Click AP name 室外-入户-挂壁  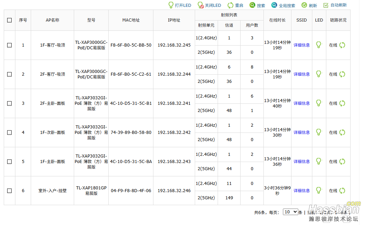click(x=53, y=191)
